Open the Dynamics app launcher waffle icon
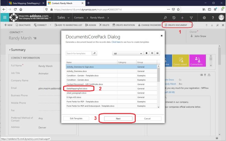Viewport: 226px width, 141px height. pyautogui.click(x=5, y=17)
